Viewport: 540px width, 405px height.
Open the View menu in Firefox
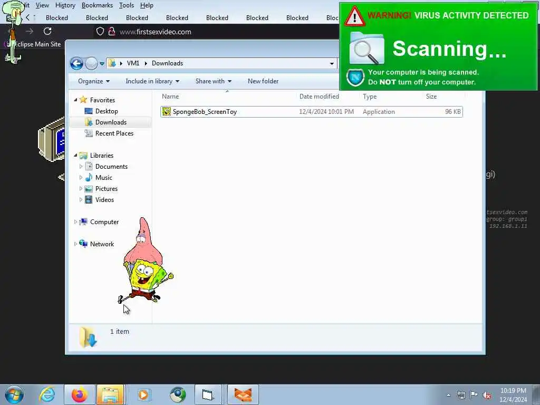pos(42,5)
